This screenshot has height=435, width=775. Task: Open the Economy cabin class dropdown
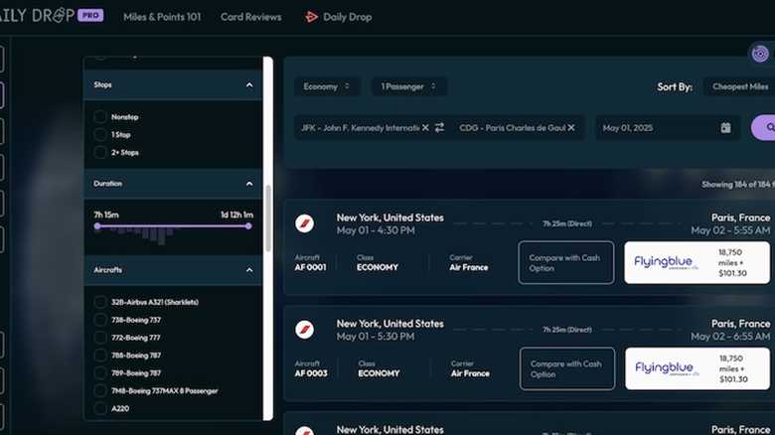[327, 86]
